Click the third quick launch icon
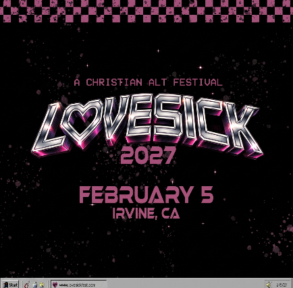The image size is (293, 288). [x=42, y=285]
